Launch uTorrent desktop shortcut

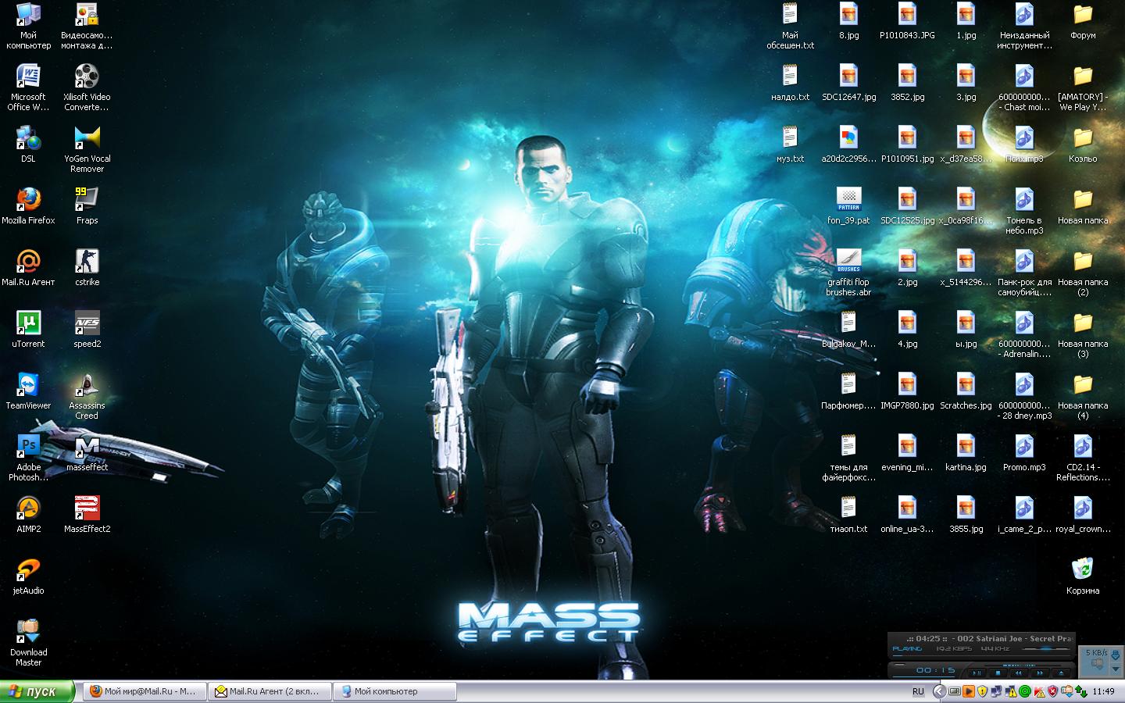[x=28, y=329]
